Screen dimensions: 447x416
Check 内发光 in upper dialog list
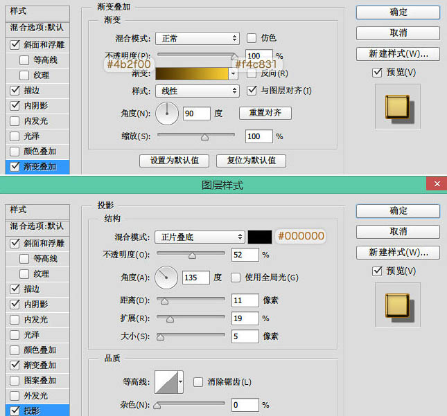coord(15,121)
